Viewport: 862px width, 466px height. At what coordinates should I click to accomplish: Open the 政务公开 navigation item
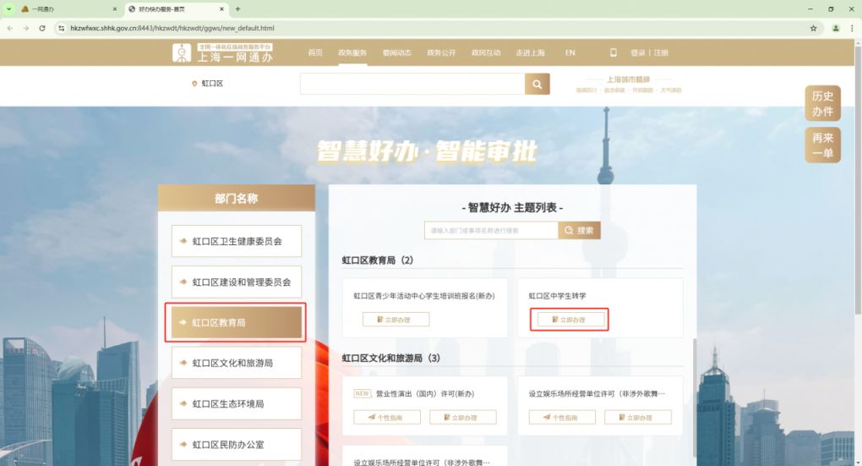click(441, 52)
